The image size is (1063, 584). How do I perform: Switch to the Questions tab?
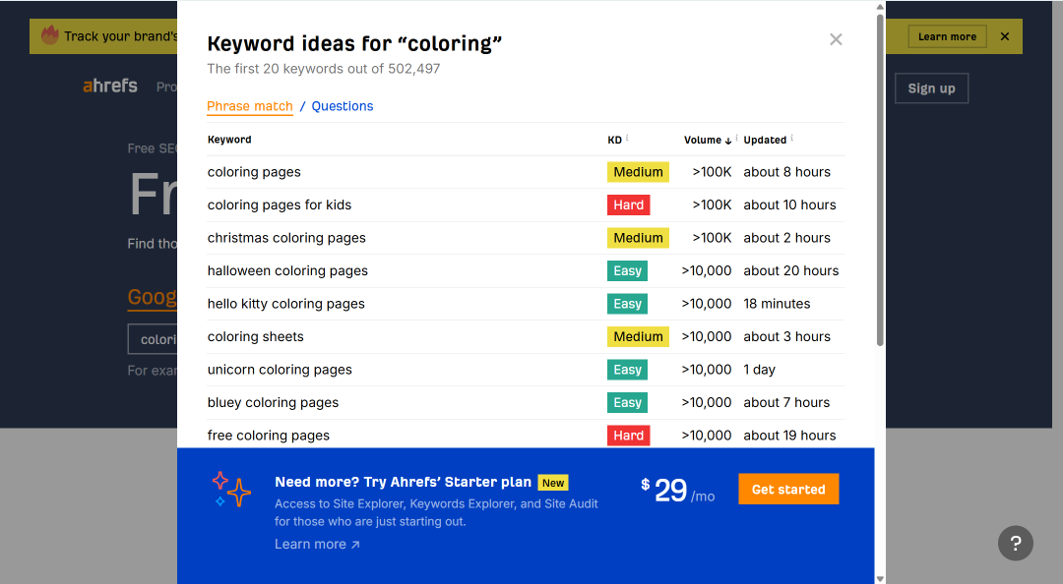(x=343, y=106)
